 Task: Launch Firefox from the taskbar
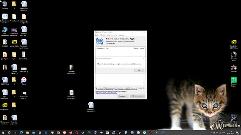71,133
